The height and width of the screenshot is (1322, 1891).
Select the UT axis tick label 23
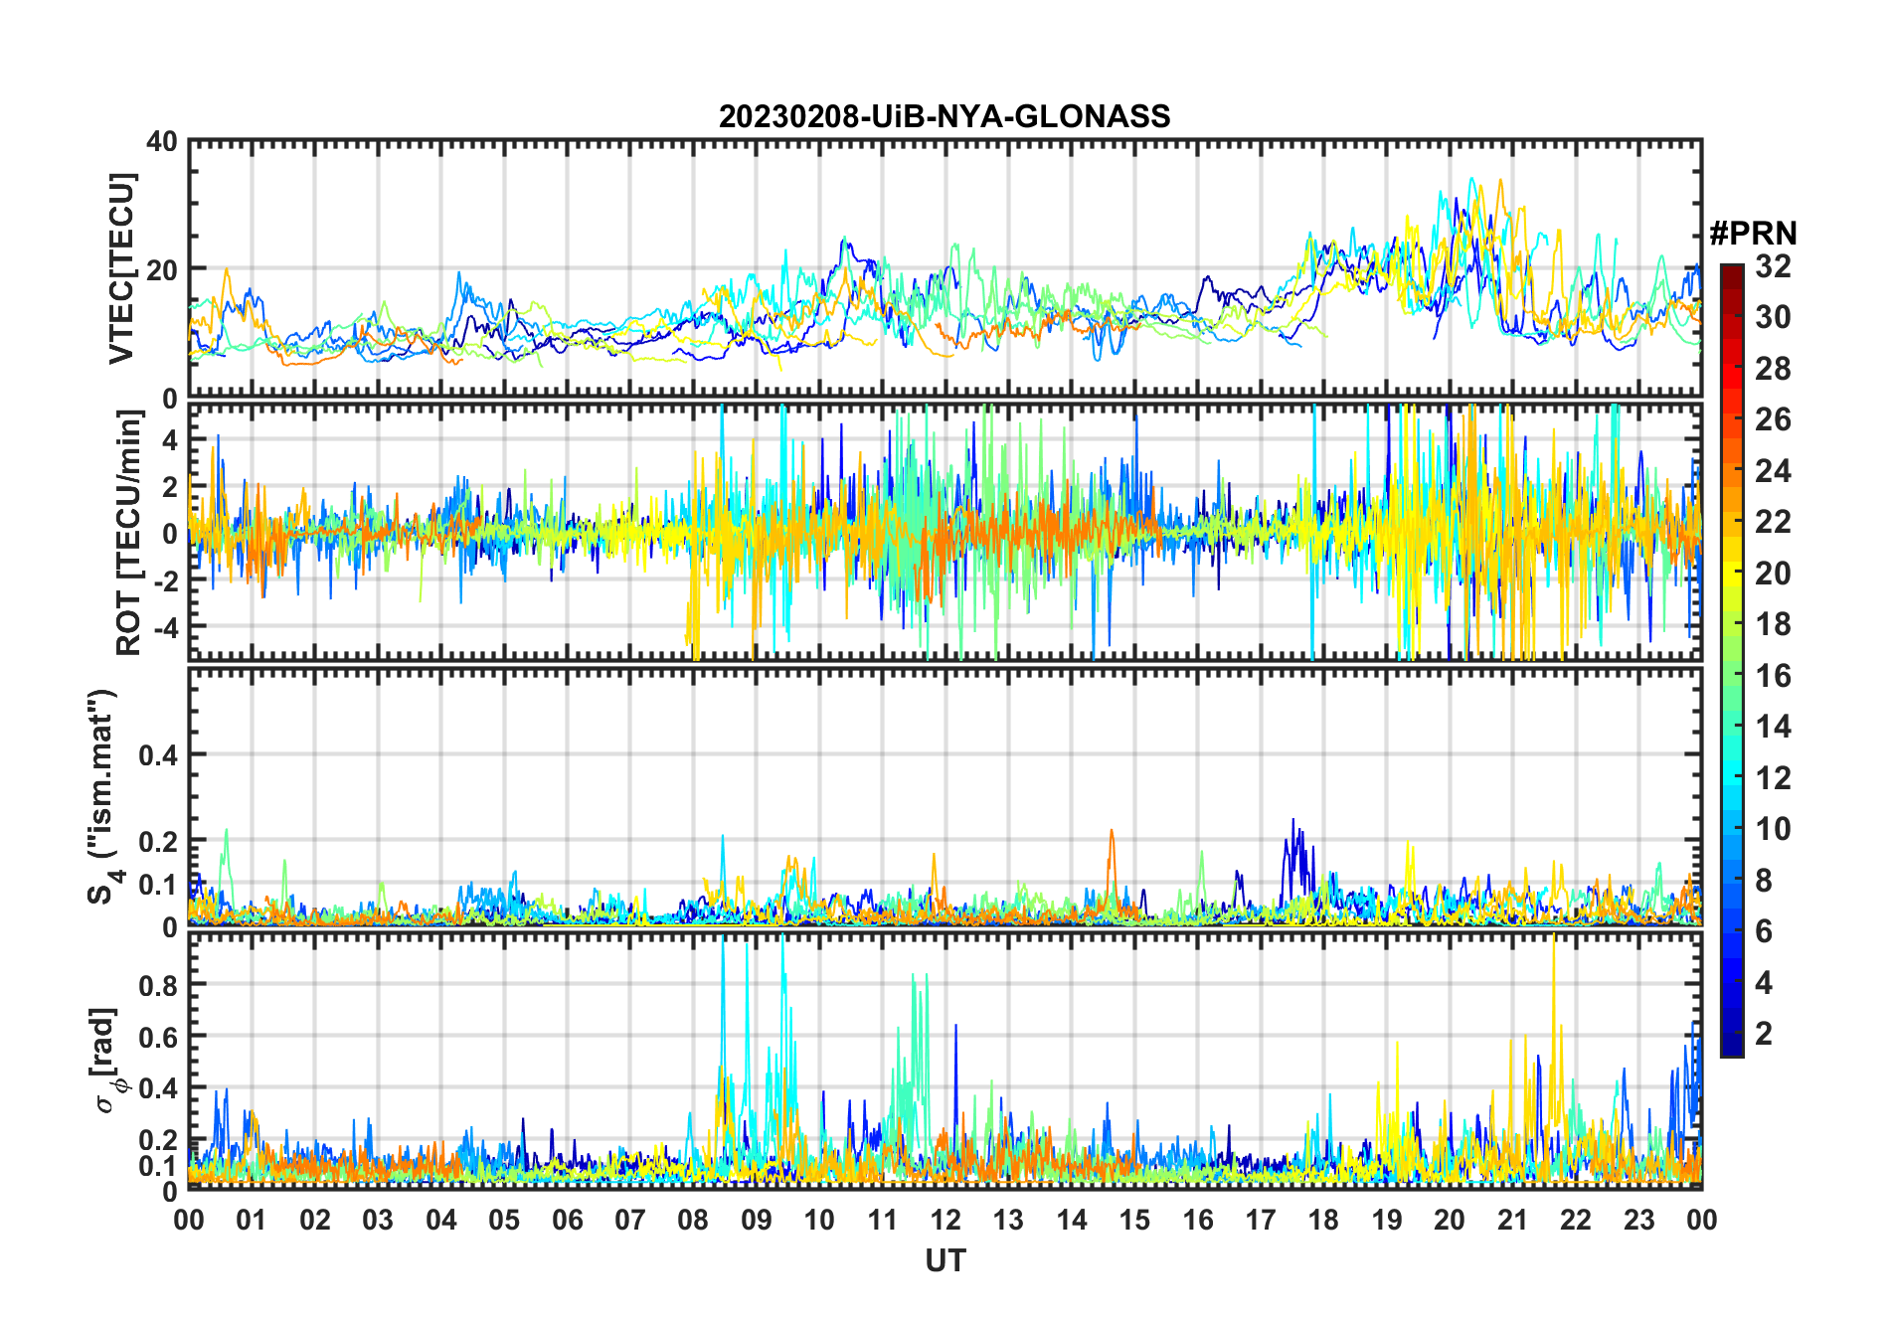(x=1639, y=1220)
